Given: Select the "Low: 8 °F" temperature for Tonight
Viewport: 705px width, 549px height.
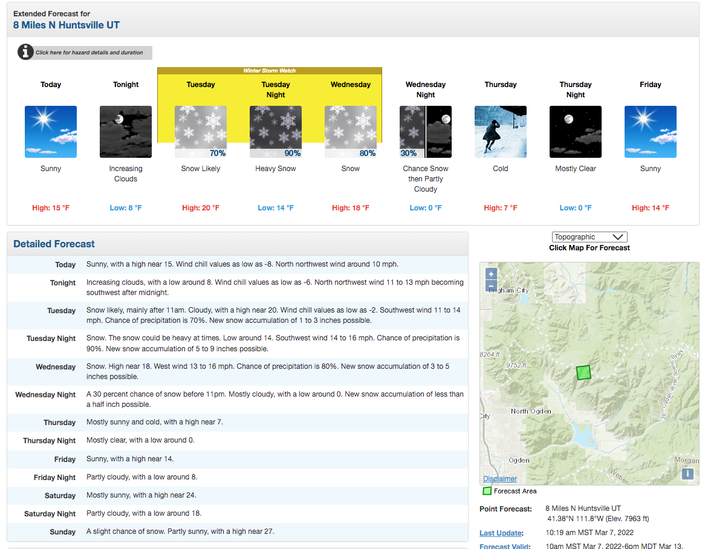Looking at the screenshot, I should pyautogui.click(x=126, y=208).
